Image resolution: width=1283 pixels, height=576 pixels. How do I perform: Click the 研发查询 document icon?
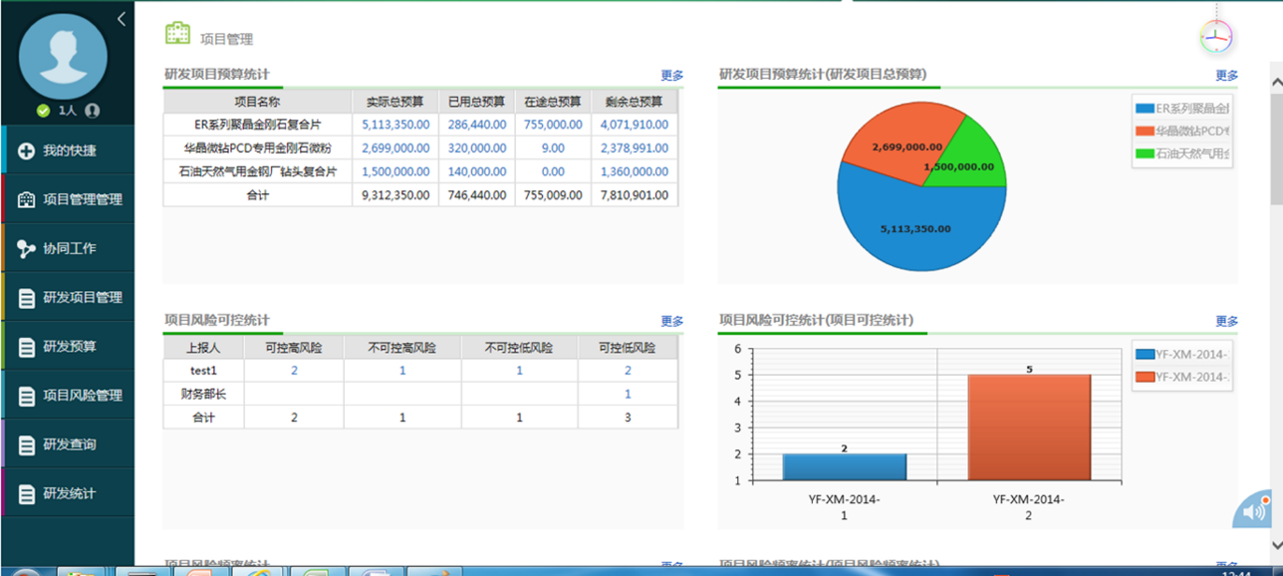(x=27, y=444)
